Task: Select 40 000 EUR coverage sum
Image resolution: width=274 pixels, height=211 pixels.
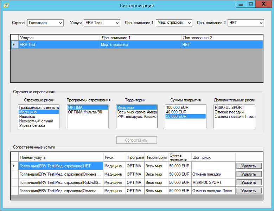Action: [x=176, y=112]
